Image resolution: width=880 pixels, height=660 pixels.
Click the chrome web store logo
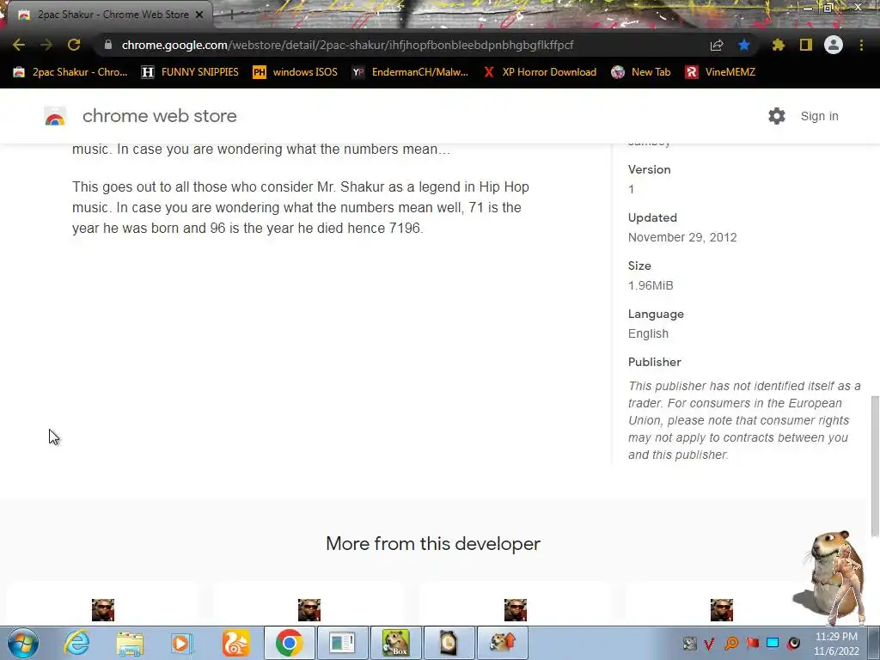(x=55, y=116)
